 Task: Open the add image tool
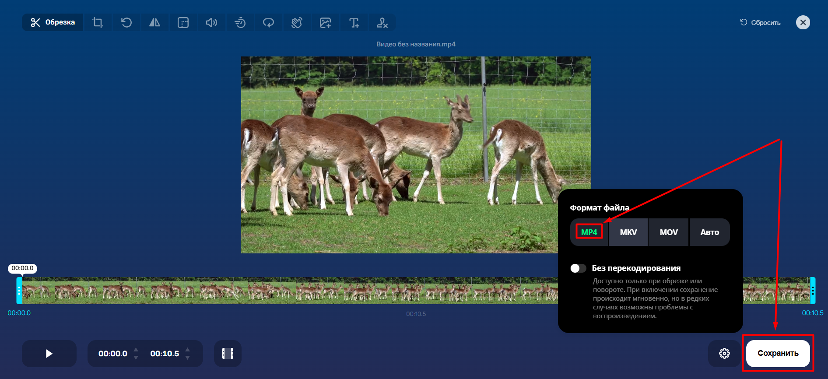[x=325, y=22]
